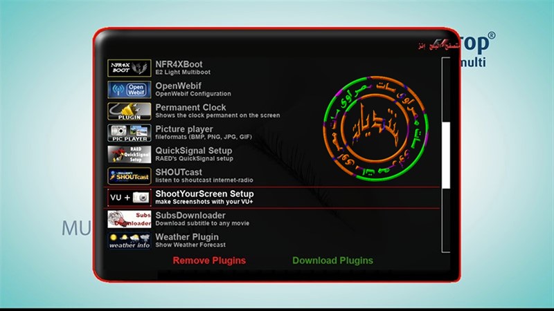Open the SubsDownloader plugin icon
Screen dimensions: 554x311
point(129,219)
